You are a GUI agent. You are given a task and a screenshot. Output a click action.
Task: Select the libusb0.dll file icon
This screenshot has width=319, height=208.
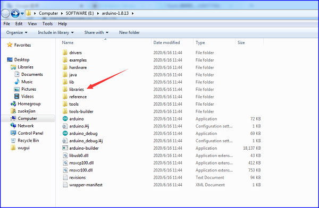click(65, 155)
